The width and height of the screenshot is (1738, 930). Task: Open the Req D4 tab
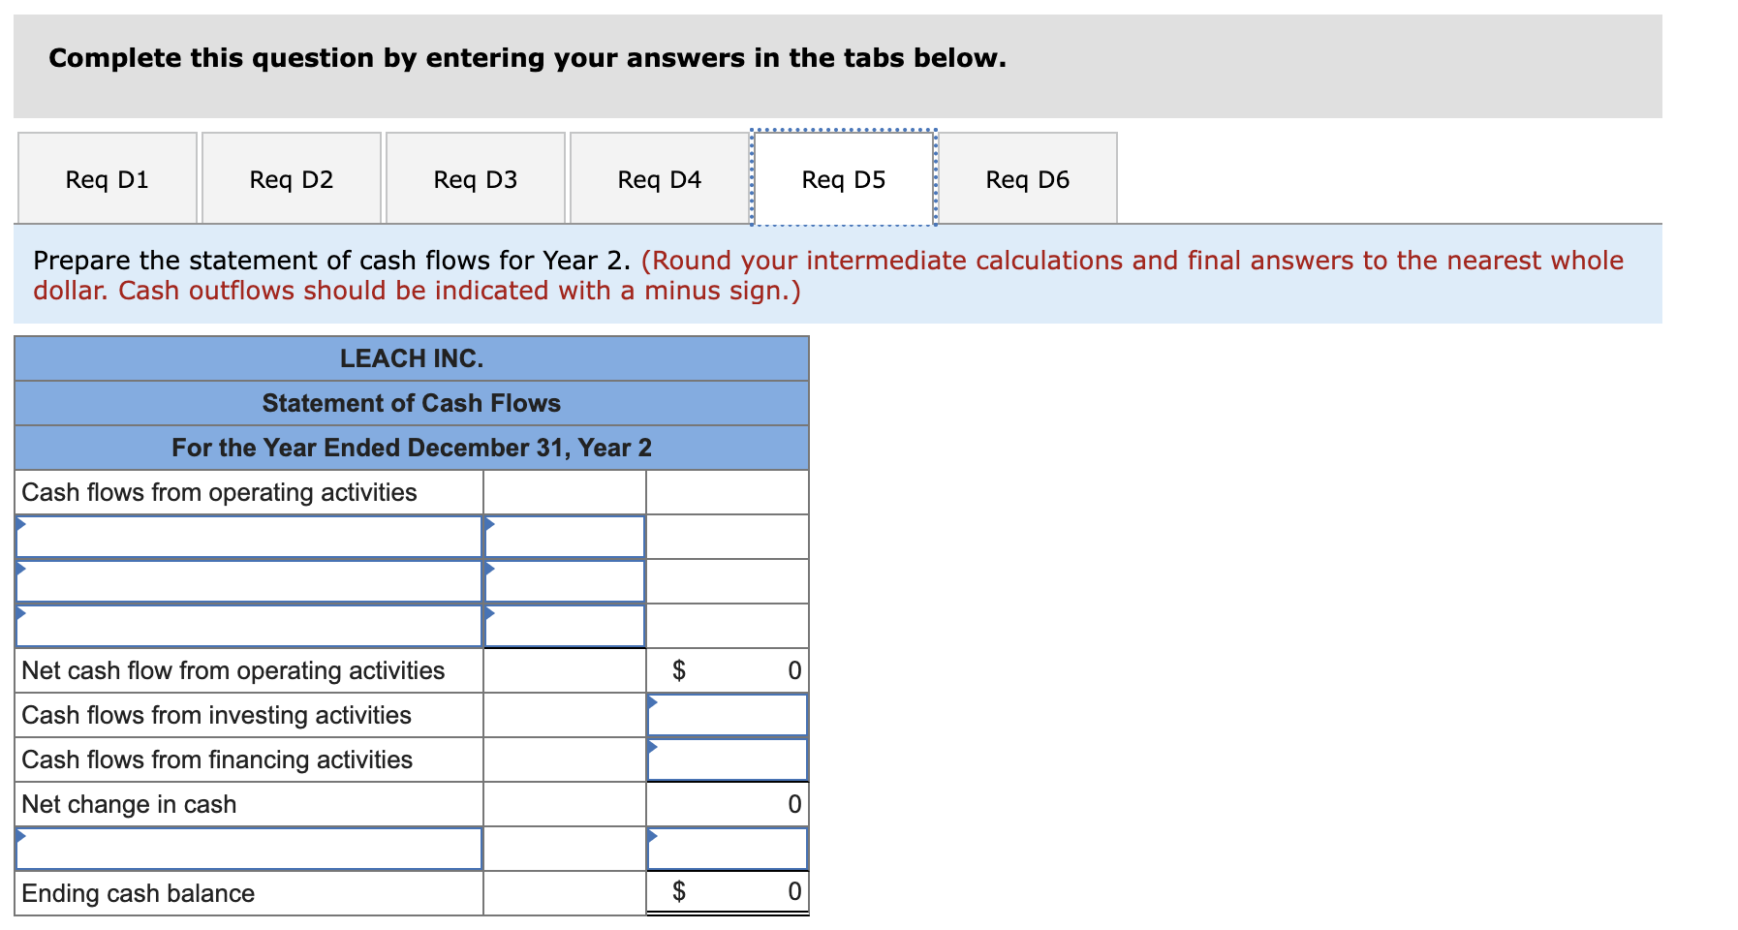click(660, 178)
